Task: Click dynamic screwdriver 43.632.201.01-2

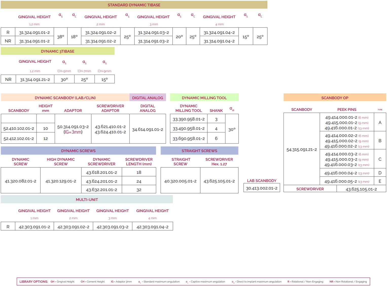Action: point(101,190)
